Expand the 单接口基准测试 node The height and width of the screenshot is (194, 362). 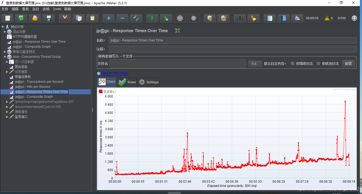(5, 52)
